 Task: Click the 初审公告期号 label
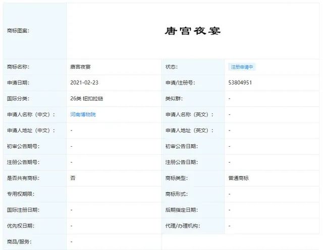[23, 146]
